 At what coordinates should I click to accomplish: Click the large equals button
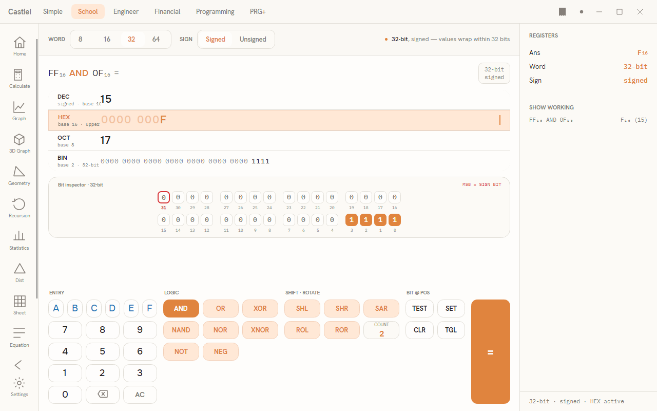coord(491,352)
